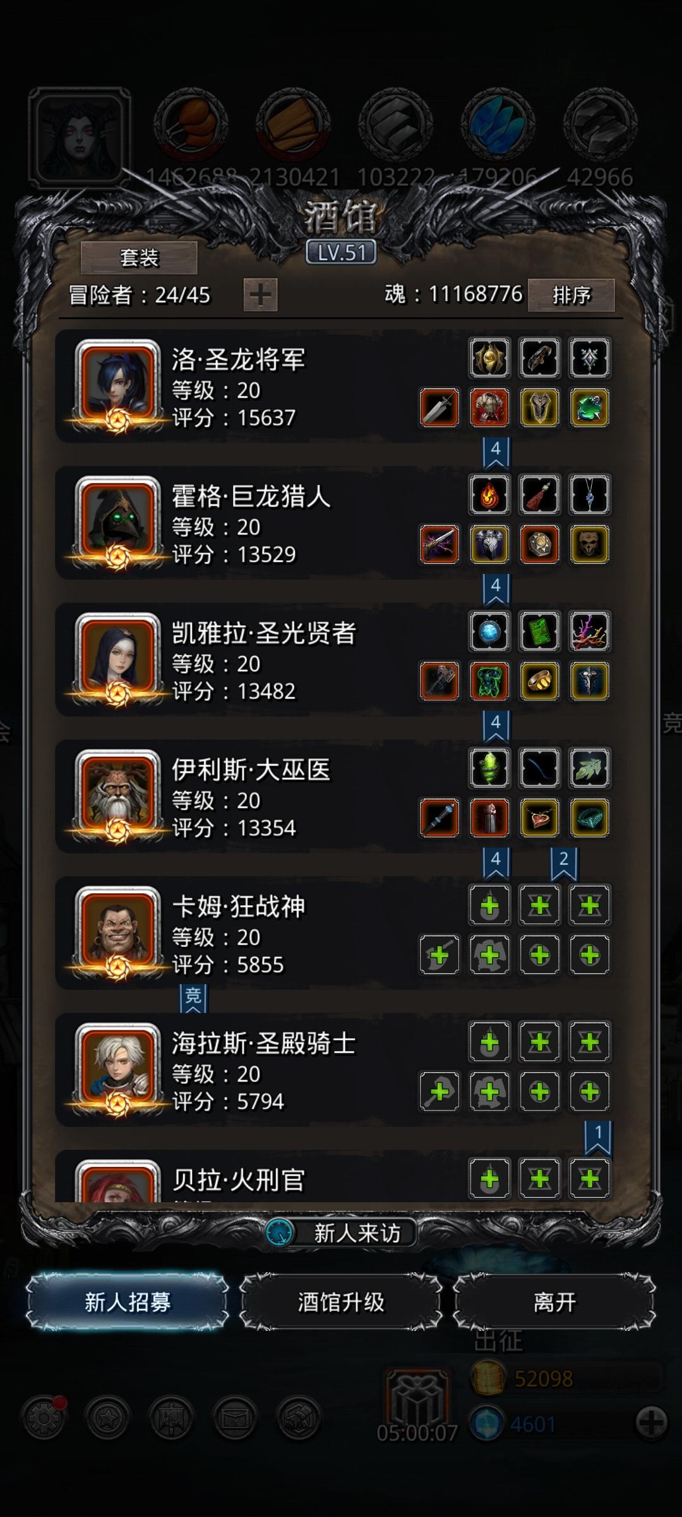Add armor to 海拉斯·圣殿骑士's empty slot
This screenshot has height=1517, width=682.
tap(489, 1092)
